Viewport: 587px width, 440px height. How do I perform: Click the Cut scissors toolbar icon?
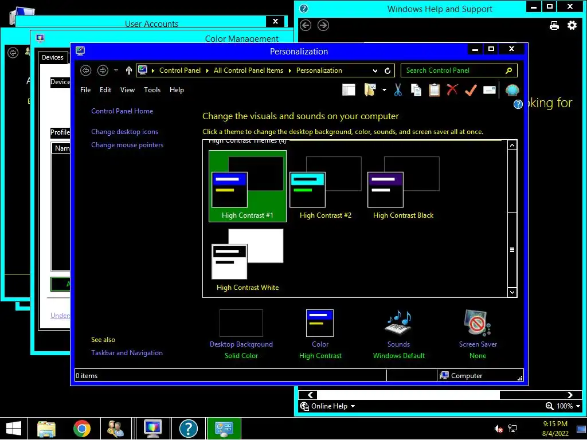click(x=398, y=90)
